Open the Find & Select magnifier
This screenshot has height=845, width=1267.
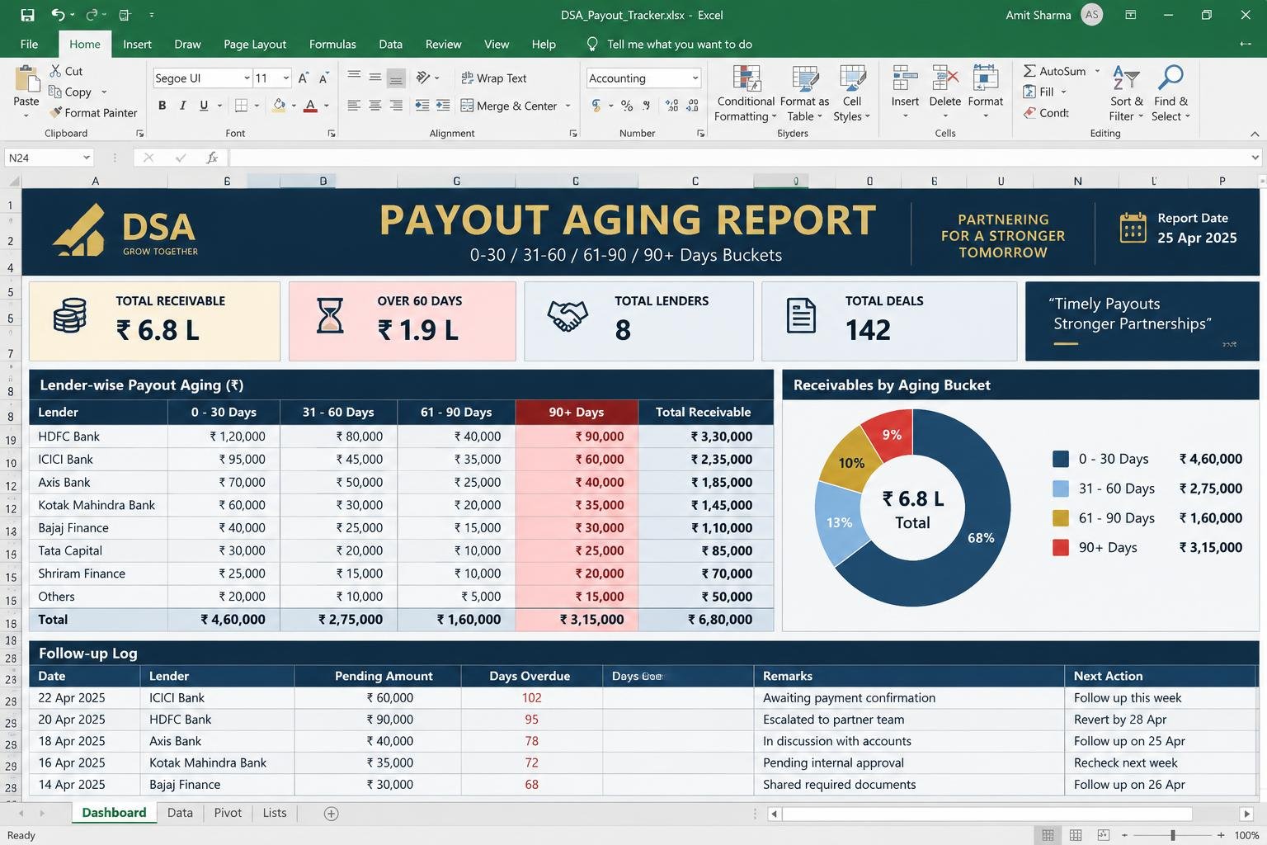pos(1171,93)
